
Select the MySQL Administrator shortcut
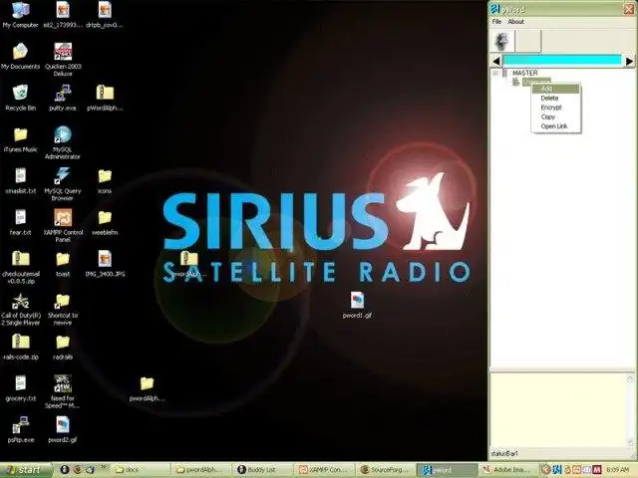click(x=63, y=142)
